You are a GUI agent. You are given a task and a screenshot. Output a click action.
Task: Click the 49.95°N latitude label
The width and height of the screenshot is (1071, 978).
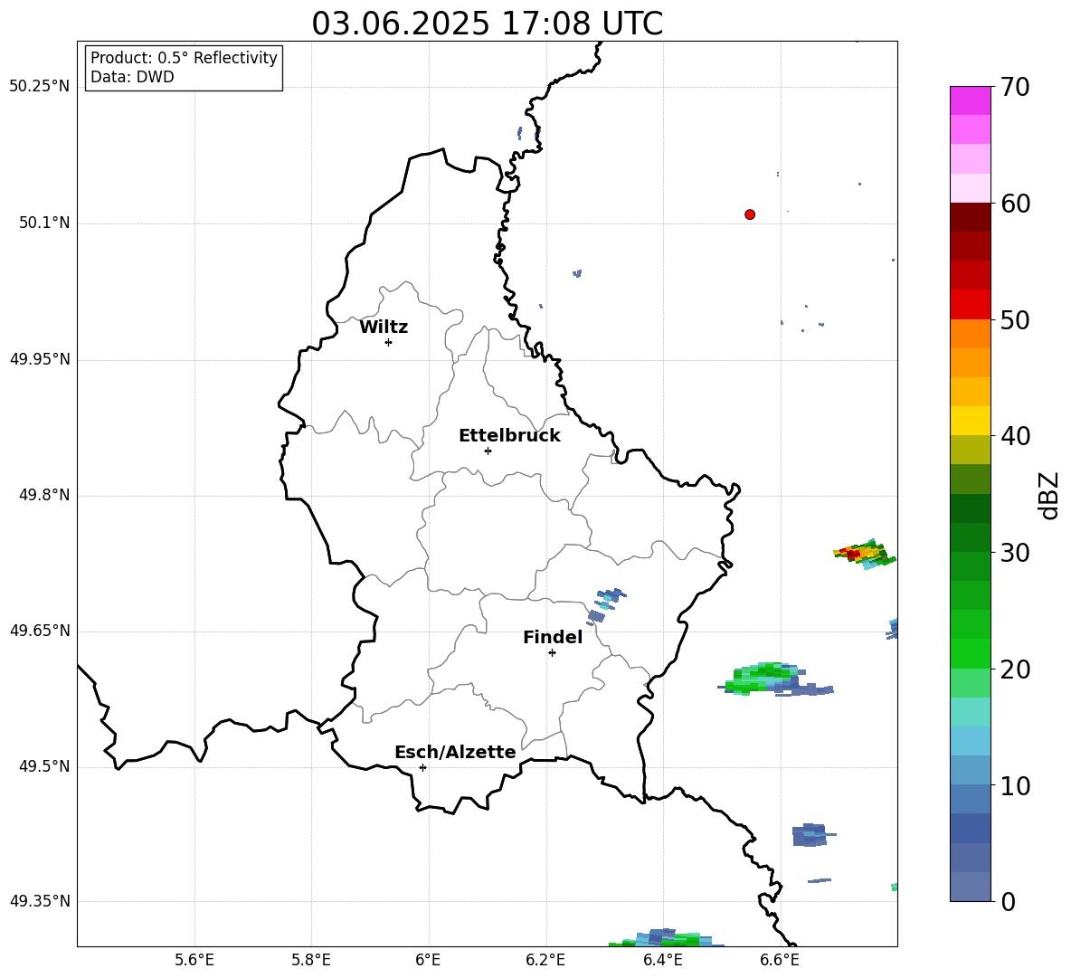coord(39,359)
